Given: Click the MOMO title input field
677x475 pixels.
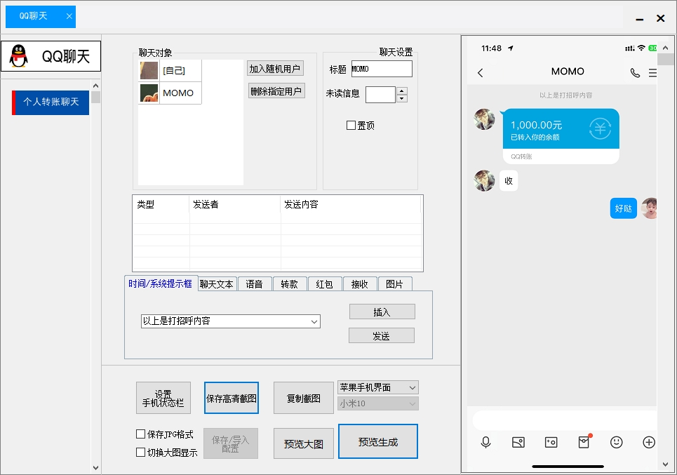Looking at the screenshot, I should (381, 69).
